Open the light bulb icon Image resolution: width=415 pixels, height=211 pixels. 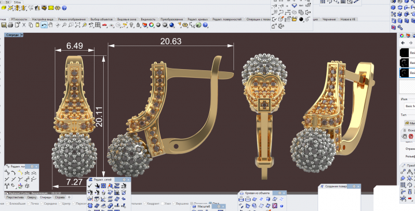click(131, 25)
